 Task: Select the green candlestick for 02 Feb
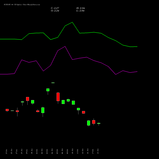tap(43, 110)
